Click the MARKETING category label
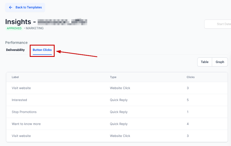The image size is (231, 146). point(35,28)
